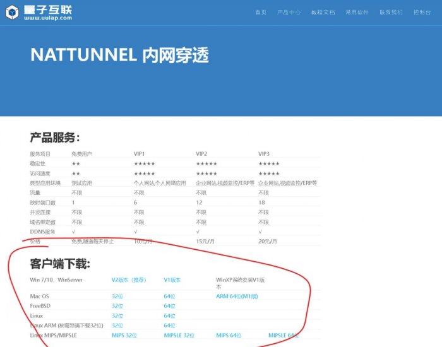Download the Windows V1版本 client
The width and height of the screenshot is (442, 347).
[x=172, y=280]
